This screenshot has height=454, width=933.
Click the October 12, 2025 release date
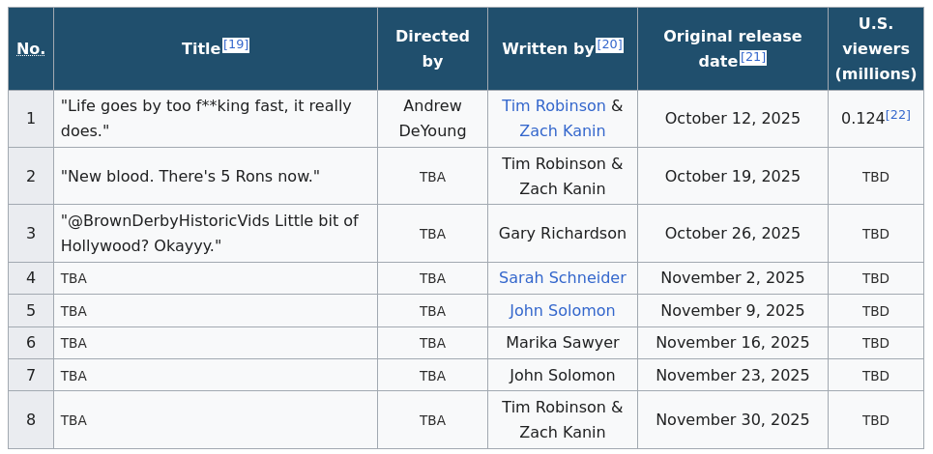click(x=732, y=119)
